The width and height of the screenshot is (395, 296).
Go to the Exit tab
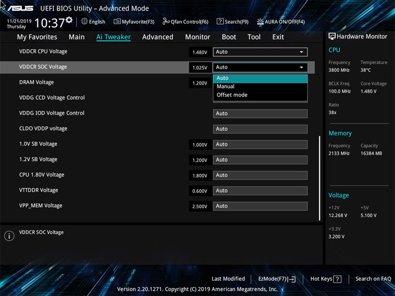pyautogui.click(x=278, y=37)
